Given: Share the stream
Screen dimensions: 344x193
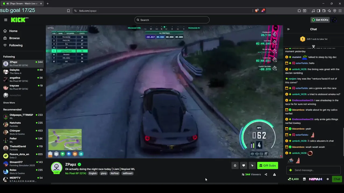Looking at the screenshot, I should pyautogui.click(x=266, y=175).
